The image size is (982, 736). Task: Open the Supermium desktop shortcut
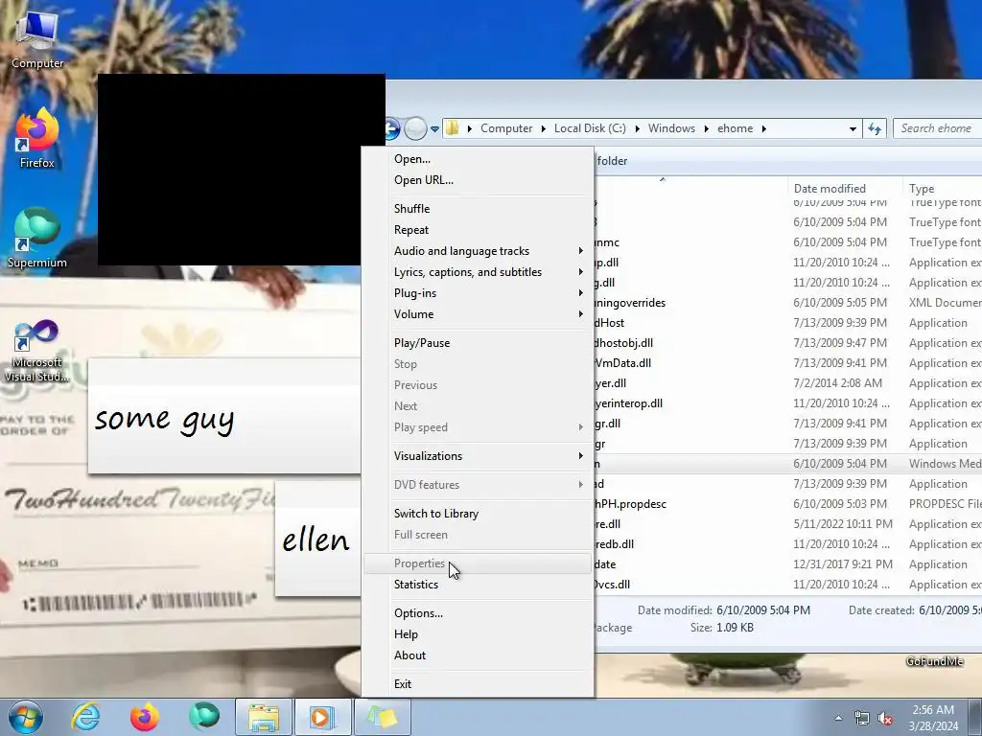pyautogui.click(x=37, y=238)
